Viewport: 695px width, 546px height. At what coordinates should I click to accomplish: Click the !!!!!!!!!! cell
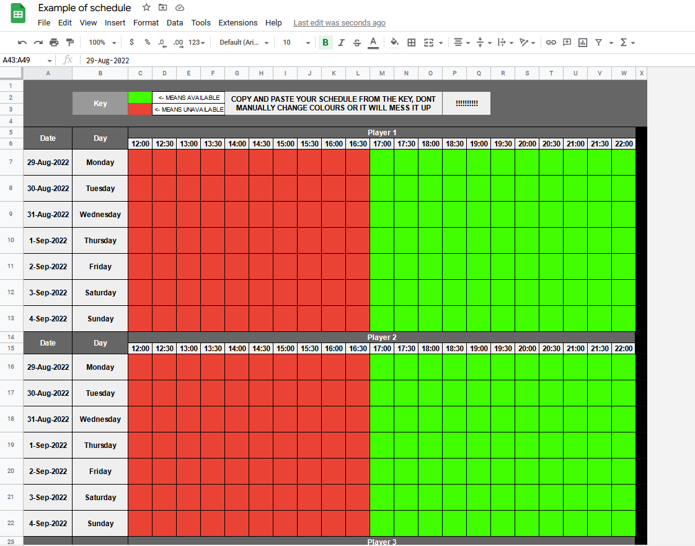click(x=466, y=104)
